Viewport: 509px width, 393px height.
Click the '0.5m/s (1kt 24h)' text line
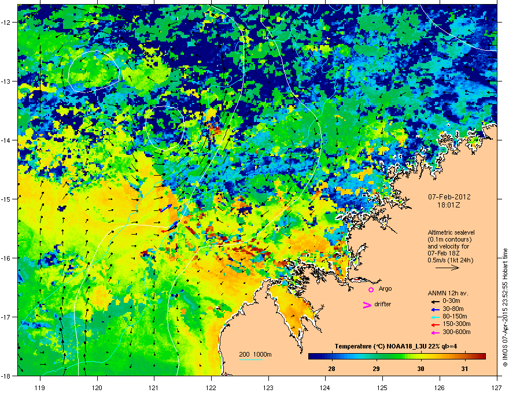(450, 260)
